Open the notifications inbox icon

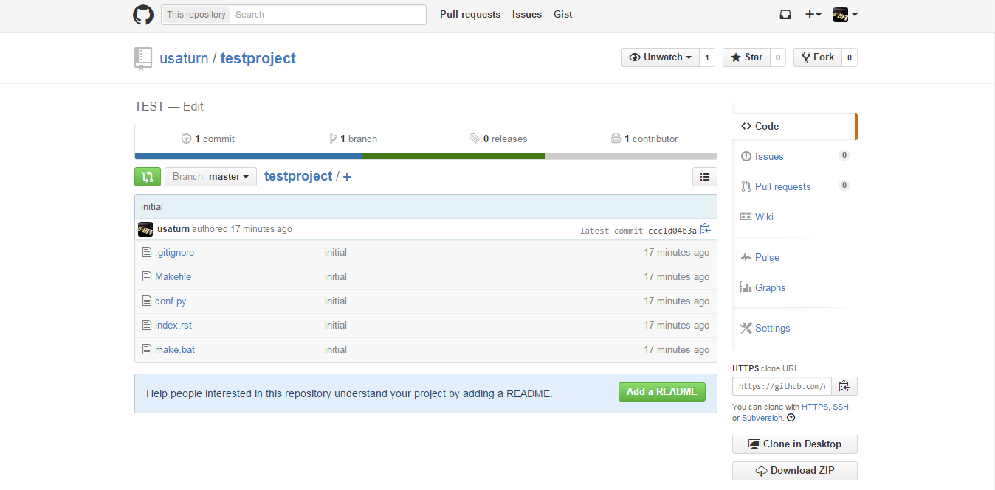click(785, 15)
